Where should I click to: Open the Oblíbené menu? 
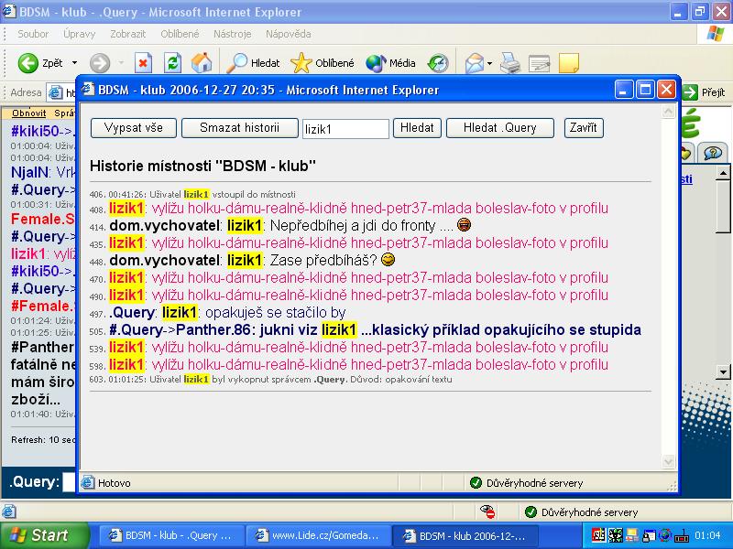(180, 34)
